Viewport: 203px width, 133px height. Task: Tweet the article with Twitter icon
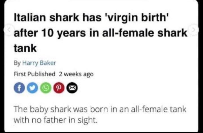(32, 88)
